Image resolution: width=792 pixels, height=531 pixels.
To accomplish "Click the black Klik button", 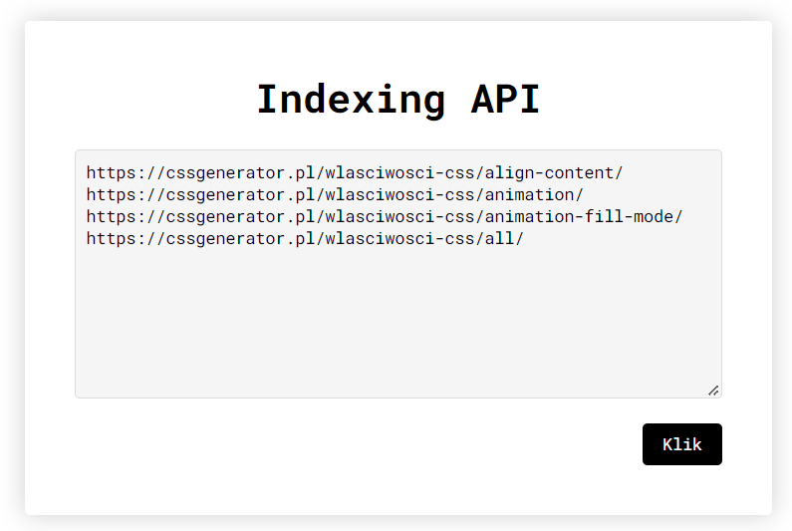I will pyautogui.click(x=681, y=444).
